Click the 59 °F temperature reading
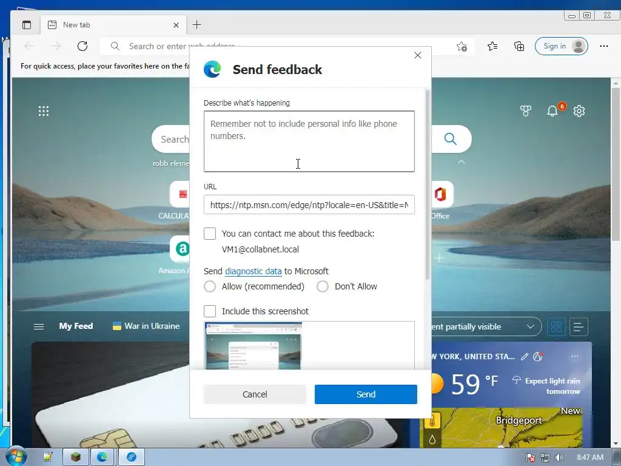The height and width of the screenshot is (466, 621). [474, 383]
